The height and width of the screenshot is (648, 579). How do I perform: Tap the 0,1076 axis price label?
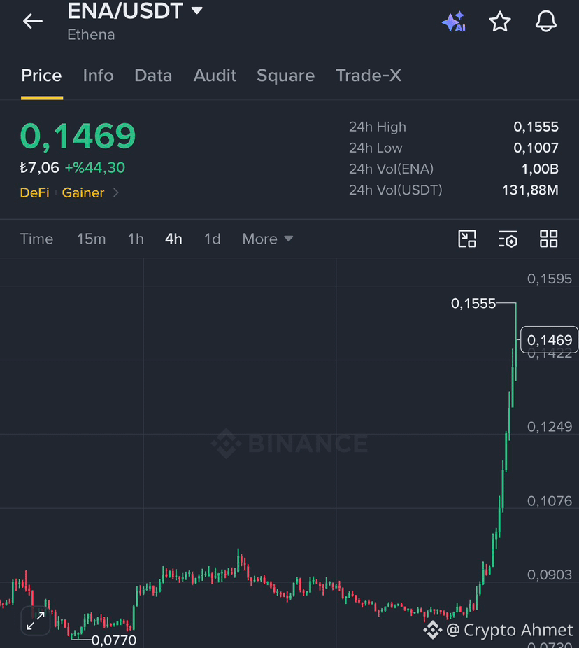coord(549,501)
